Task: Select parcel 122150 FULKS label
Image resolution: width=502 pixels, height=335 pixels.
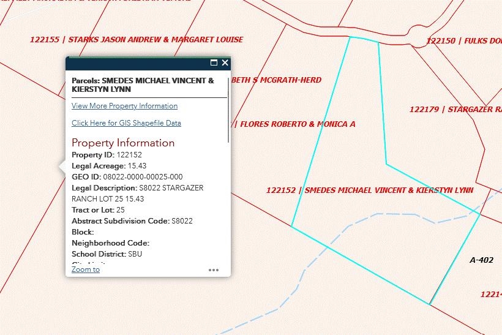Action: pyautogui.click(x=463, y=41)
